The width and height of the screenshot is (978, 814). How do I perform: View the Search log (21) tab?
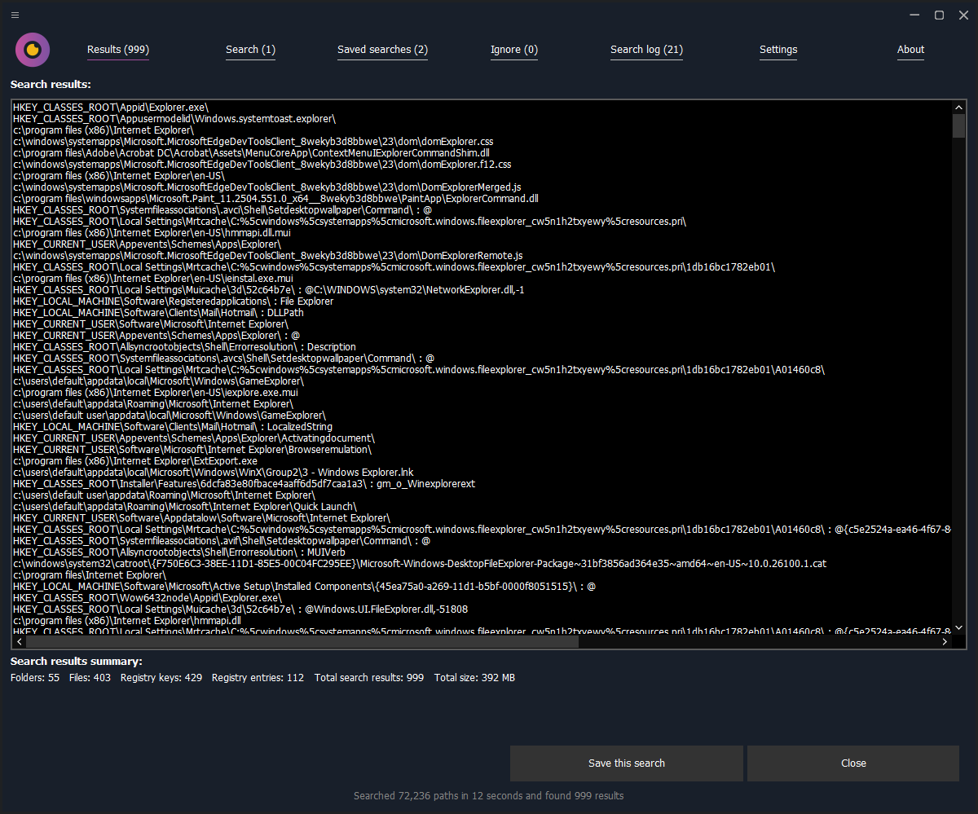(646, 50)
